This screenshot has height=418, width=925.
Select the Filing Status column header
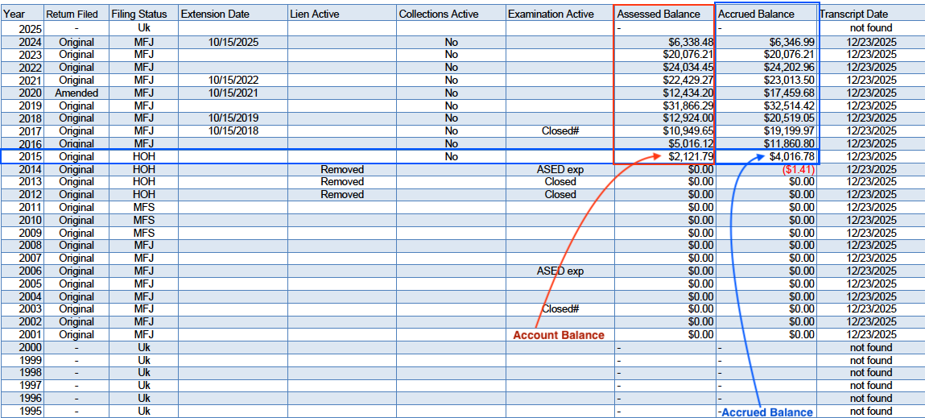coord(139,14)
